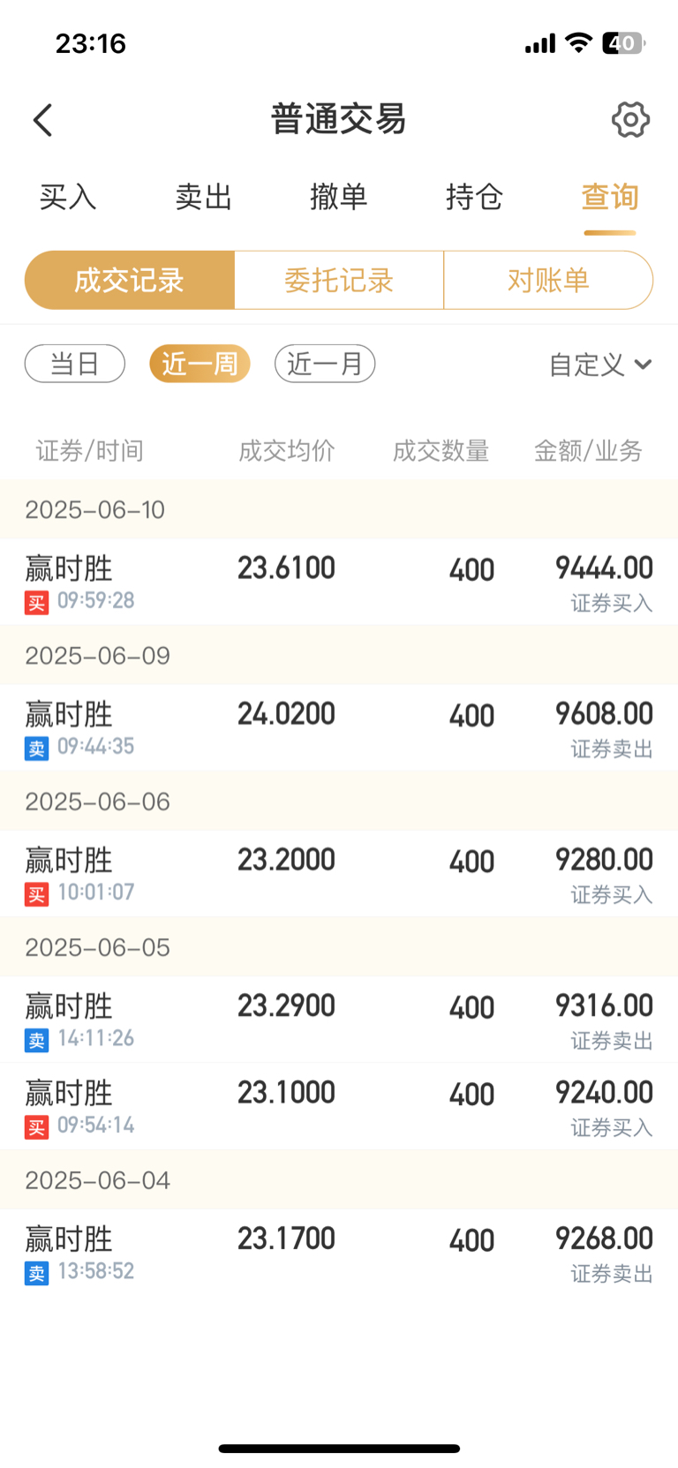Open the 持仓 tab

point(474,197)
